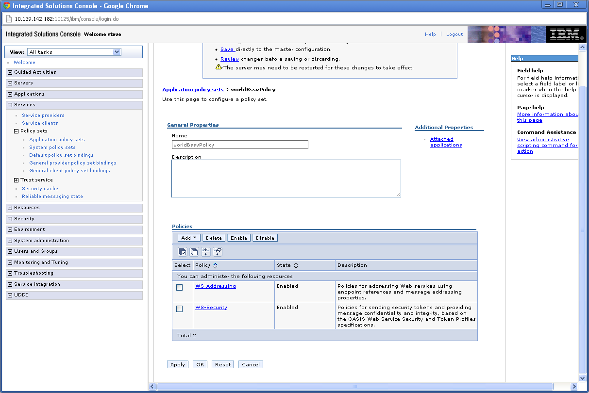Viewport: 589px width, 393px height.
Task: Open Welcome in navigation
Action: point(24,63)
